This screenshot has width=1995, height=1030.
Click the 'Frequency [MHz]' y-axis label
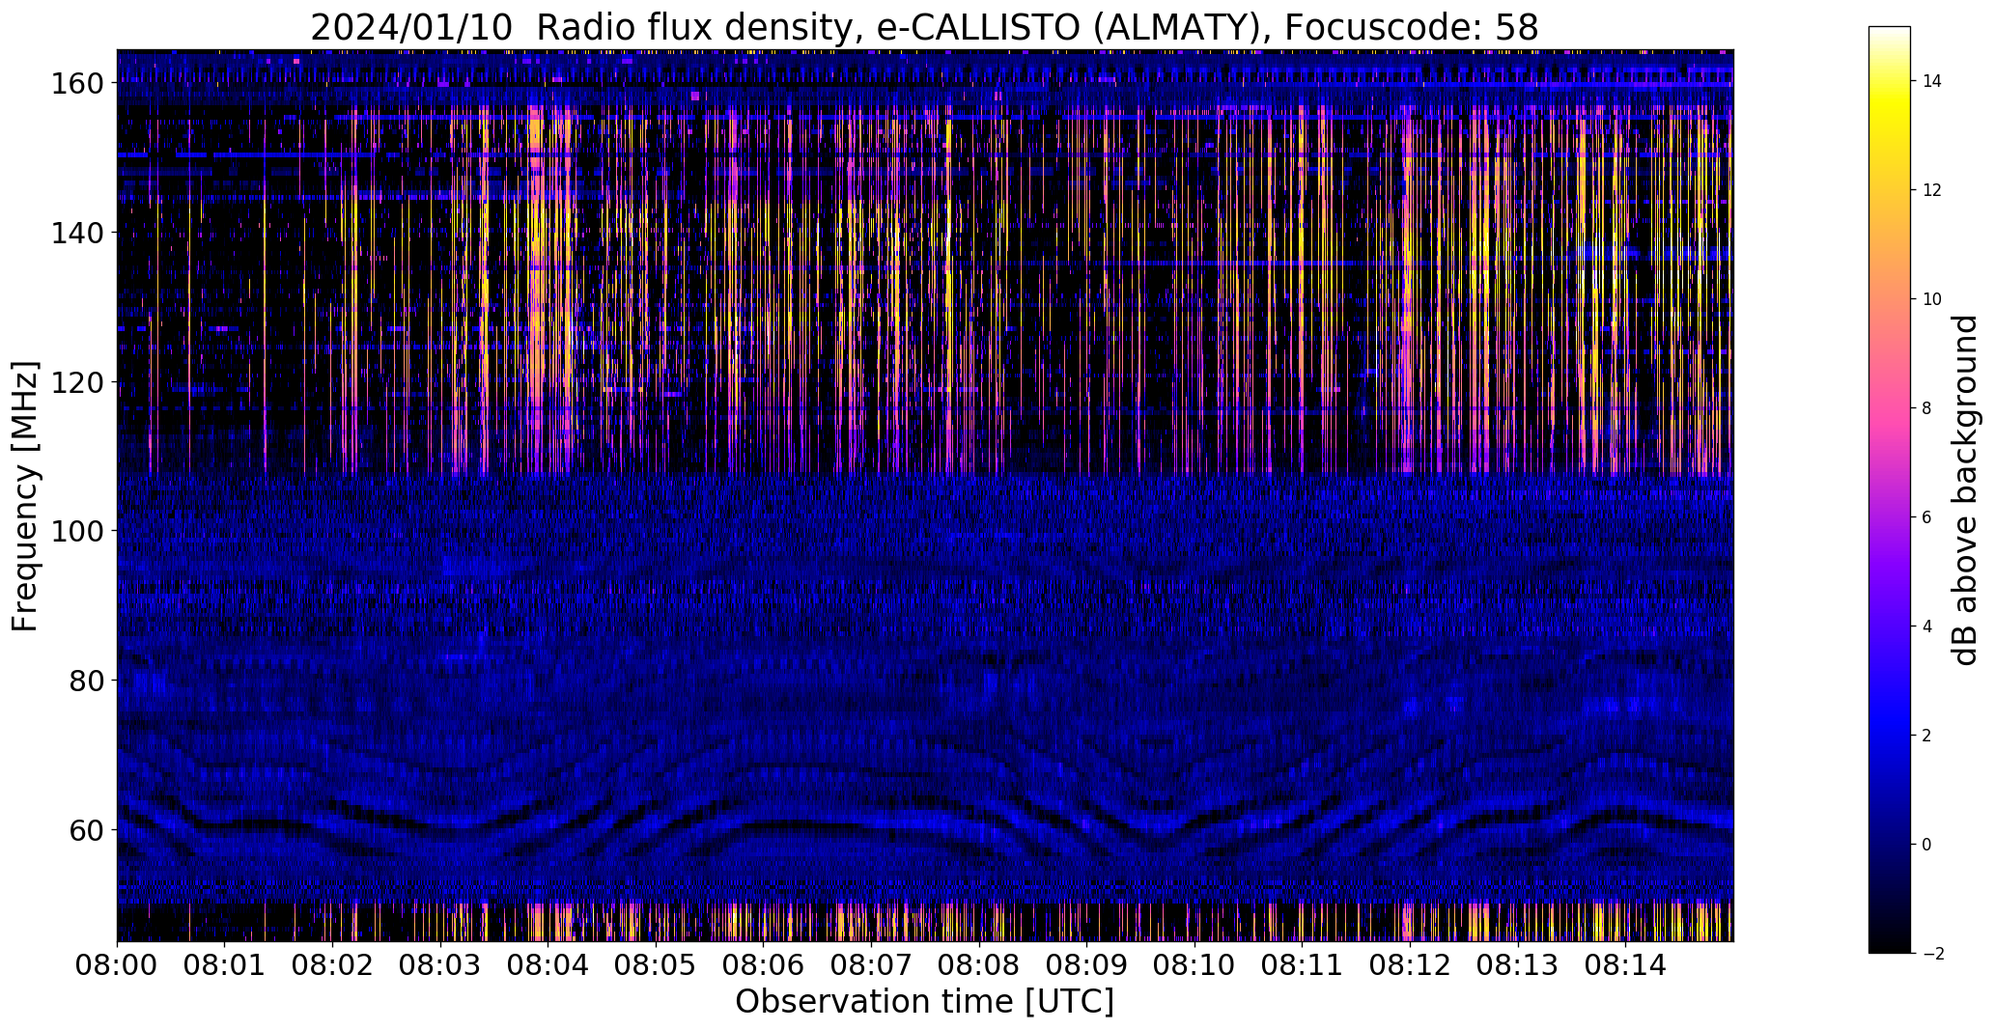25,496
